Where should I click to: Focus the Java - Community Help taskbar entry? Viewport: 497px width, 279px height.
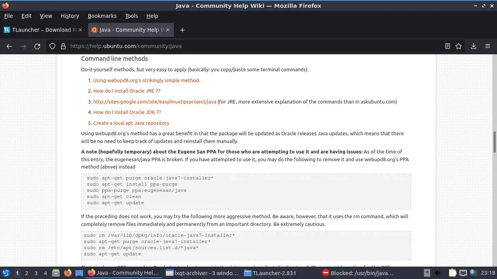point(124,273)
